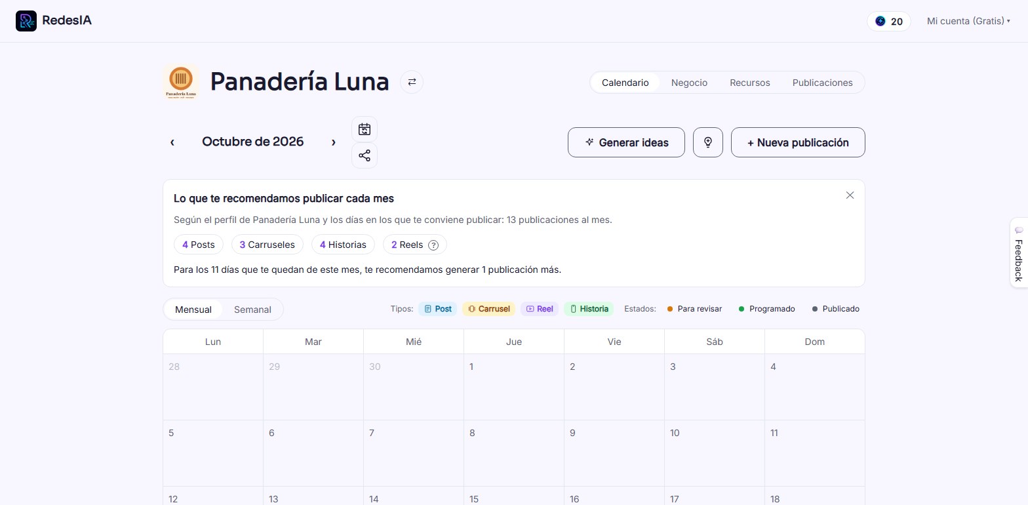Click the Generar ideas button
Screen dimensions: 1028x505
pyautogui.click(x=626, y=142)
